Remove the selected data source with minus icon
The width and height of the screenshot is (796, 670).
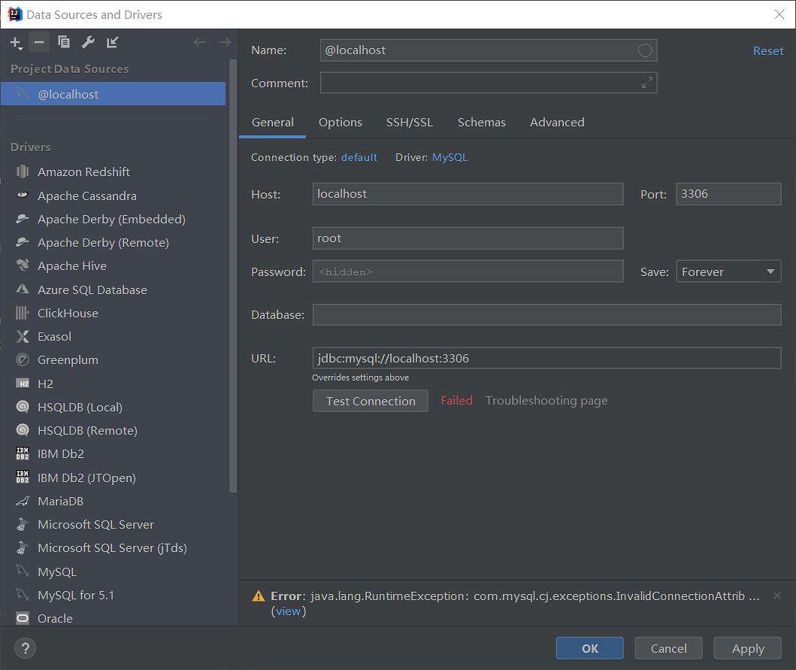pyautogui.click(x=39, y=42)
